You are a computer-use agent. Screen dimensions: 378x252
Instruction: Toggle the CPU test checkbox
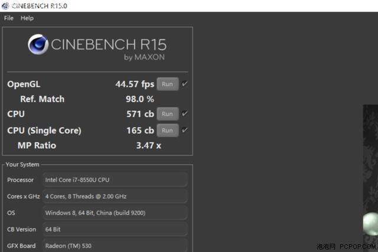point(185,113)
